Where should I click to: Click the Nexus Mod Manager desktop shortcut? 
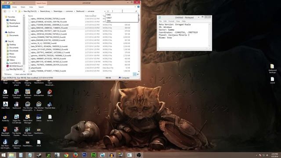coord(28,119)
